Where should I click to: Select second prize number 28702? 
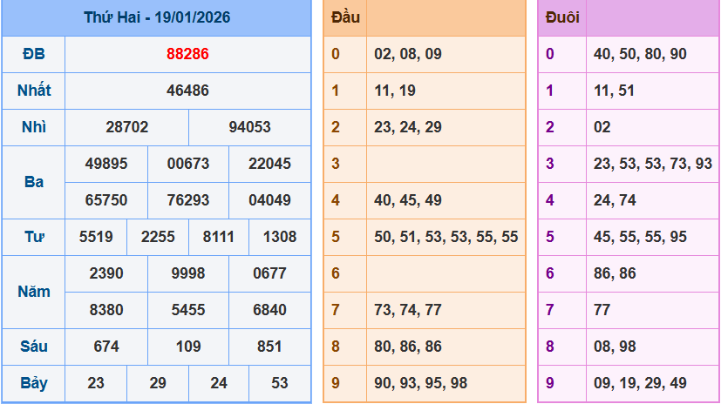tap(127, 127)
